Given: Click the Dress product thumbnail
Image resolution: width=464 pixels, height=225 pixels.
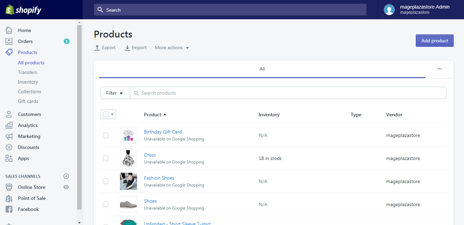Looking at the screenshot, I should (128, 158).
